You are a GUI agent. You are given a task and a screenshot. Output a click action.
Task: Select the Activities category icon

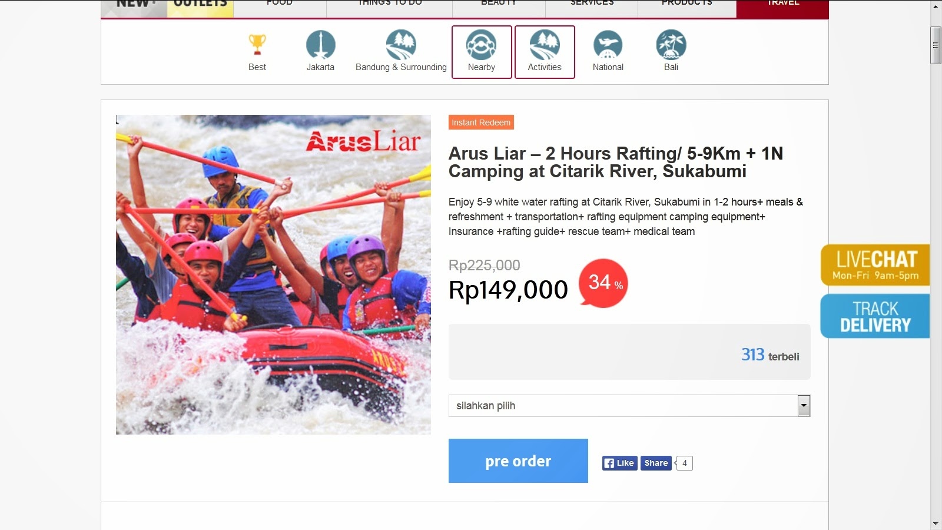pyautogui.click(x=545, y=46)
